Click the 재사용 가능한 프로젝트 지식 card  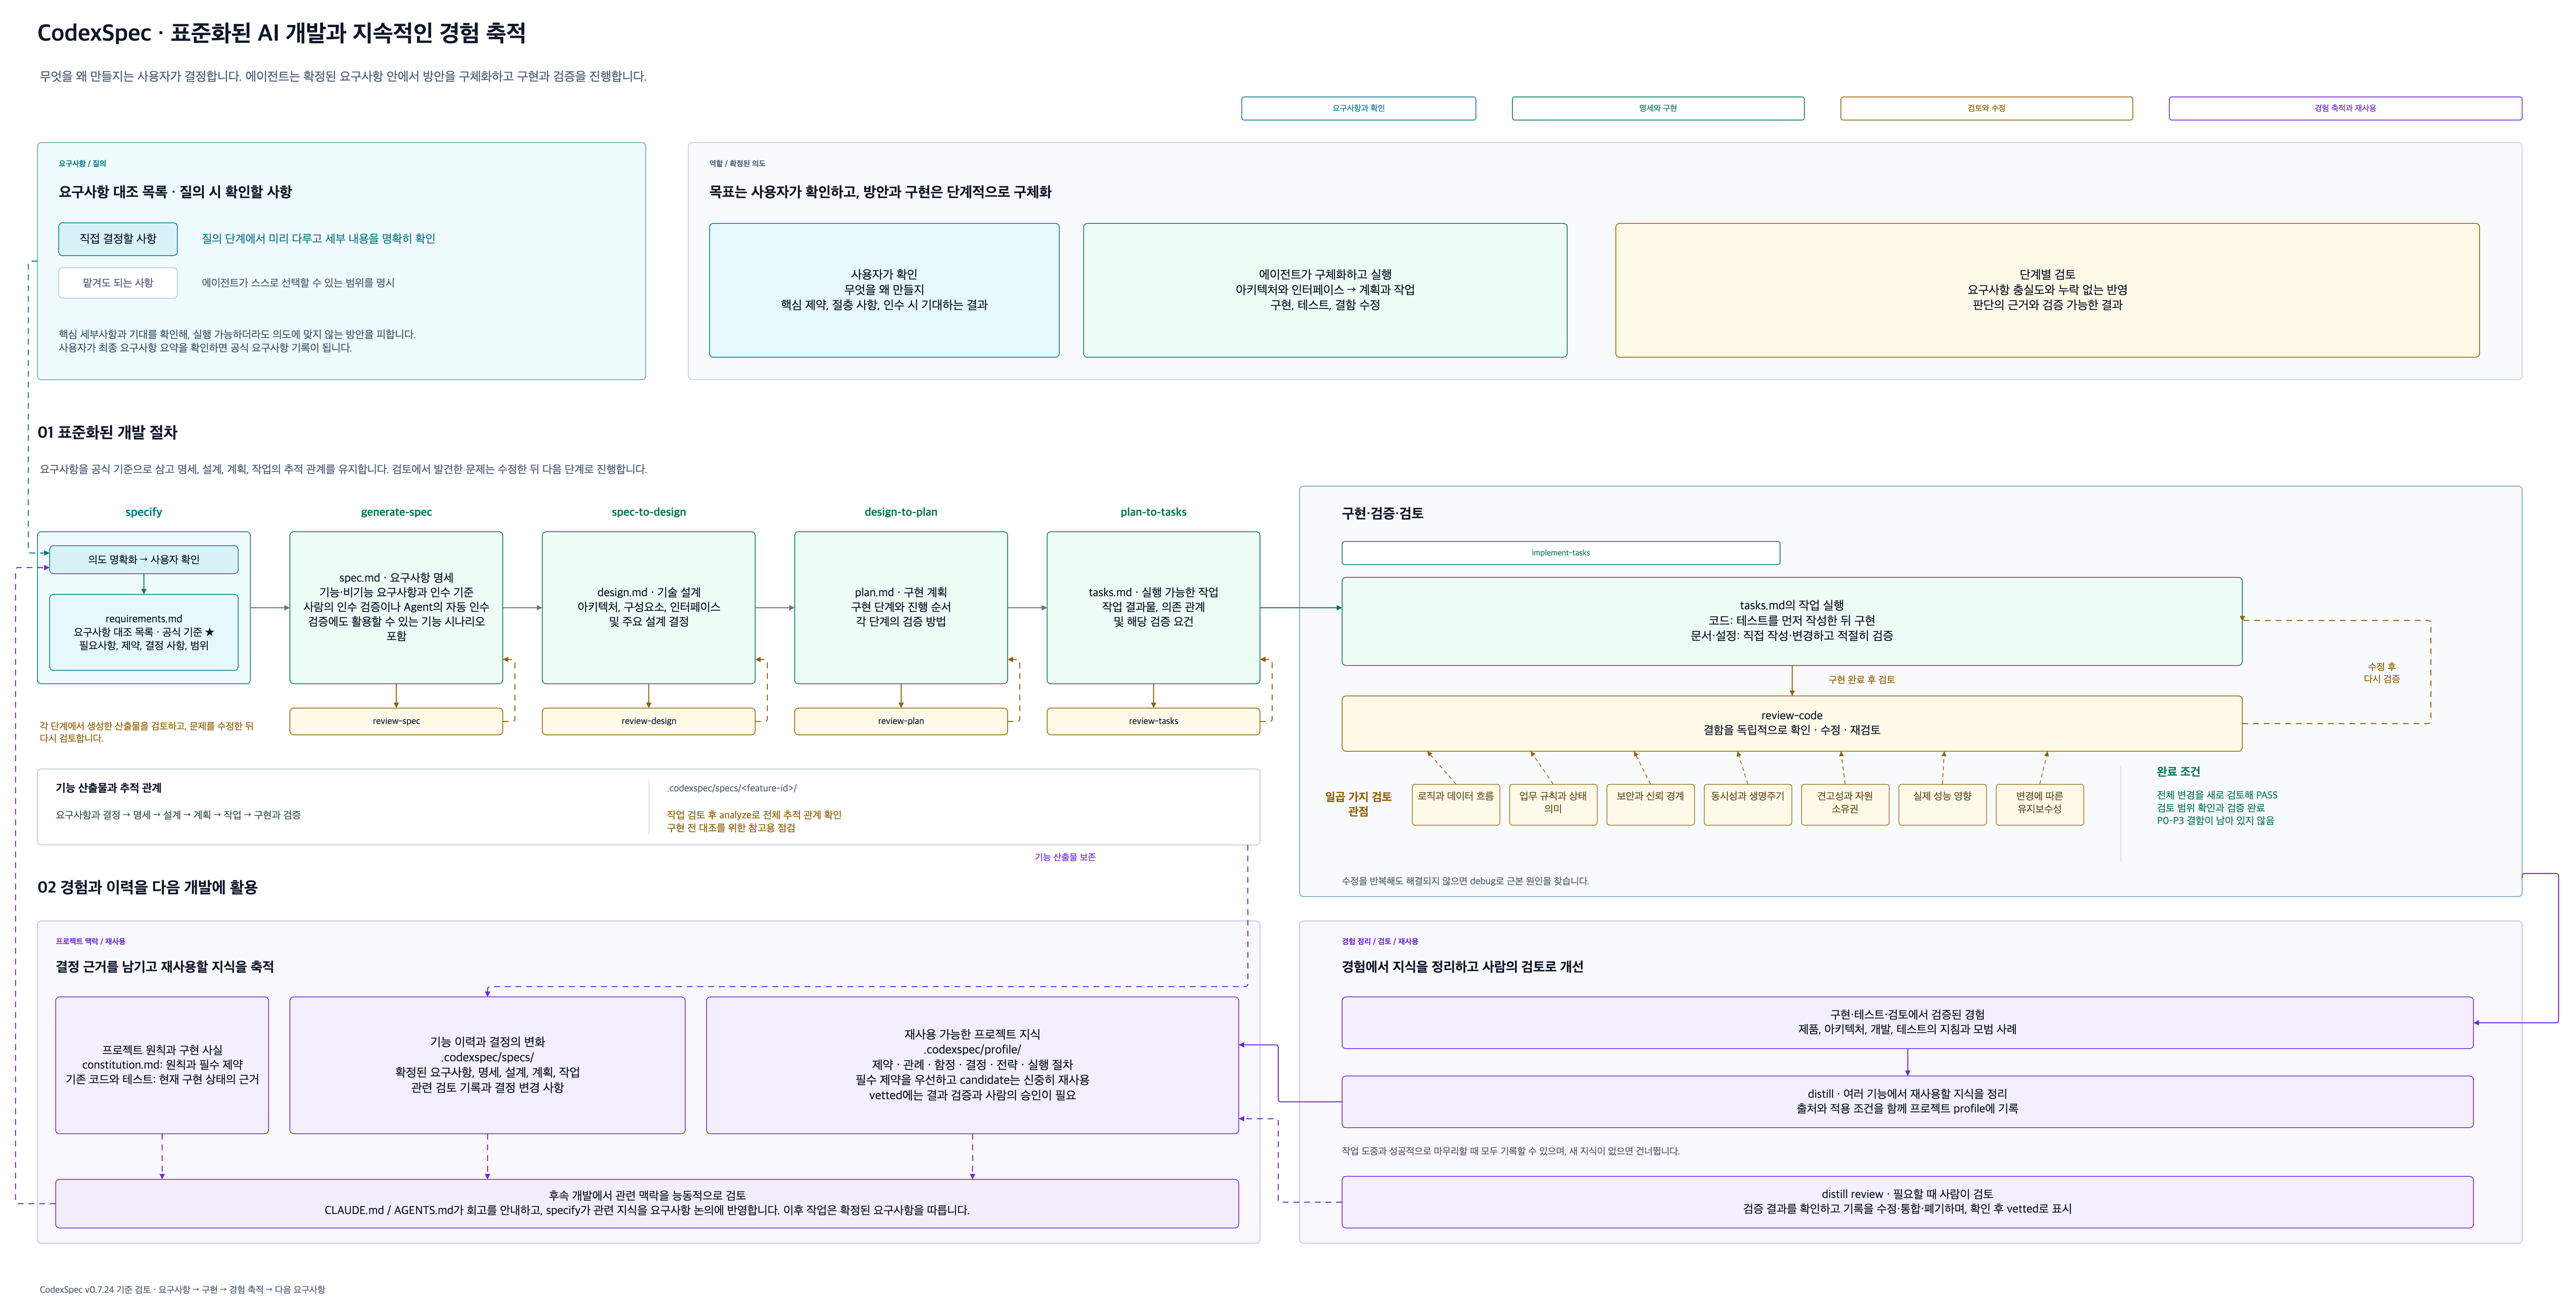point(972,1065)
